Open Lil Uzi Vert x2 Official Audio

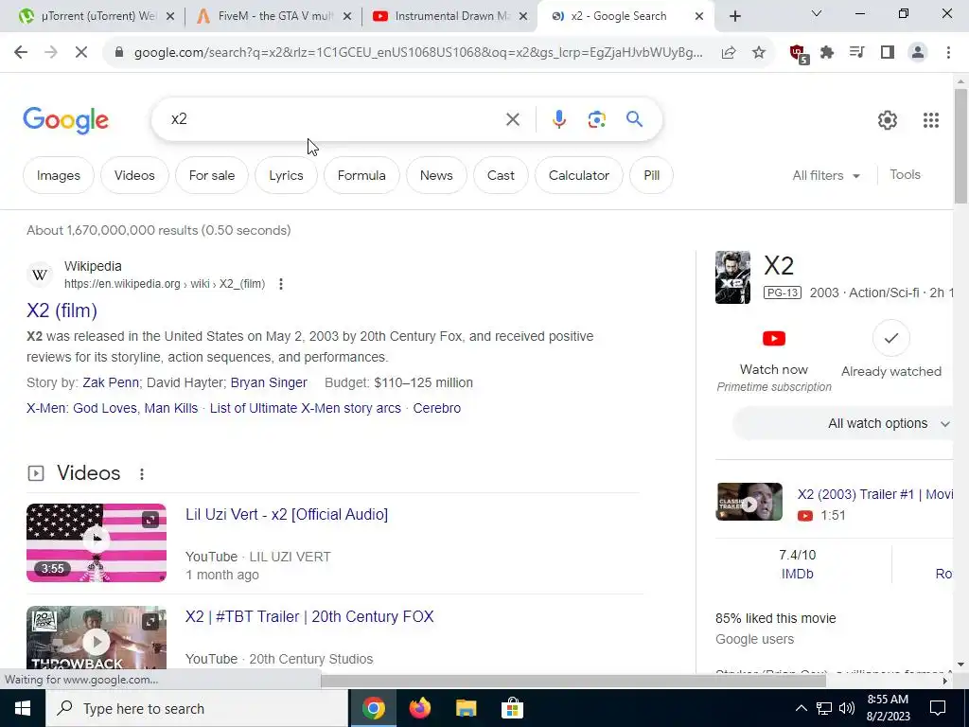287,514
